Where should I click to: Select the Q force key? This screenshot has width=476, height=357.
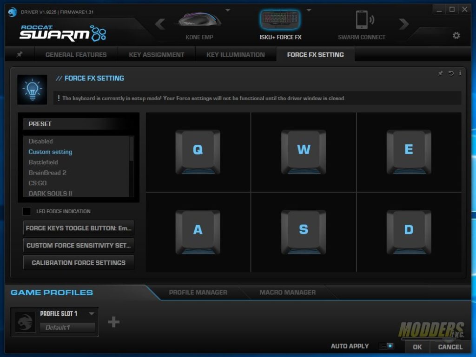(x=198, y=152)
